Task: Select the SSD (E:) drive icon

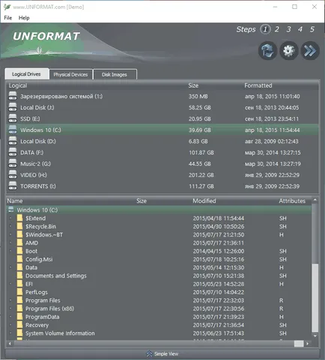Action: tap(13, 118)
